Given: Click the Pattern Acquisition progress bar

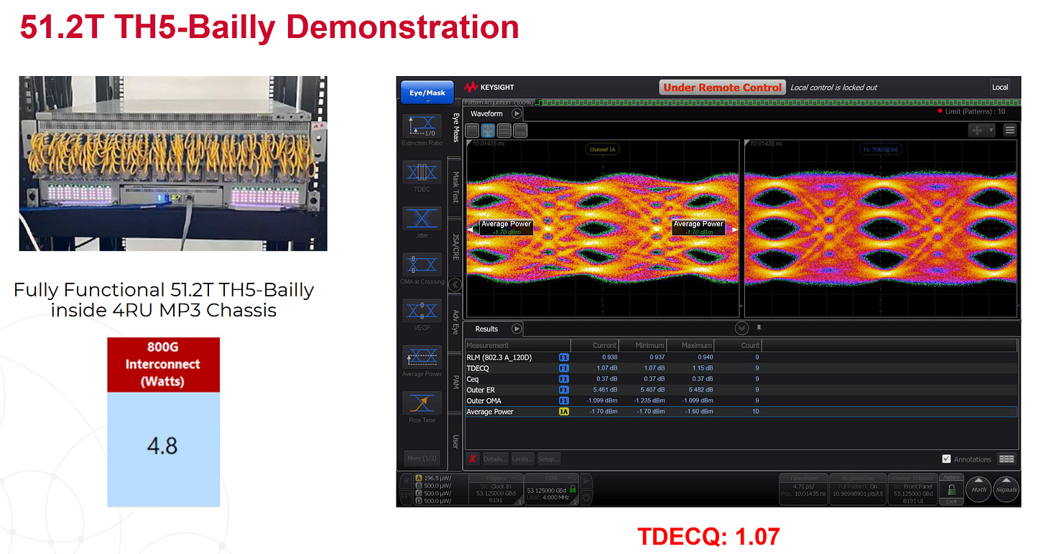Looking at the screenshot, I should tap(740, 103).
